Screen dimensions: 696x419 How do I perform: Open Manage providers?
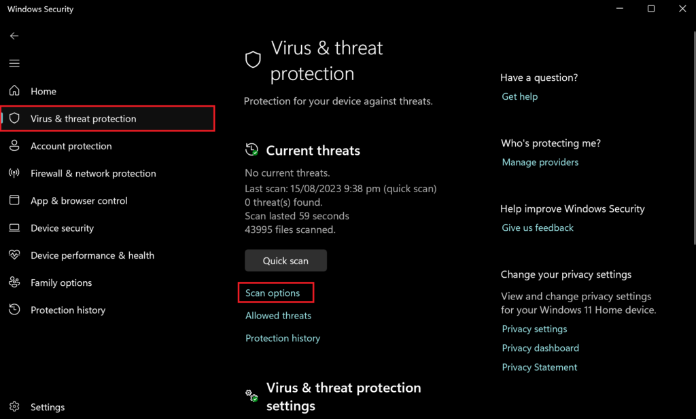point(540,162)
